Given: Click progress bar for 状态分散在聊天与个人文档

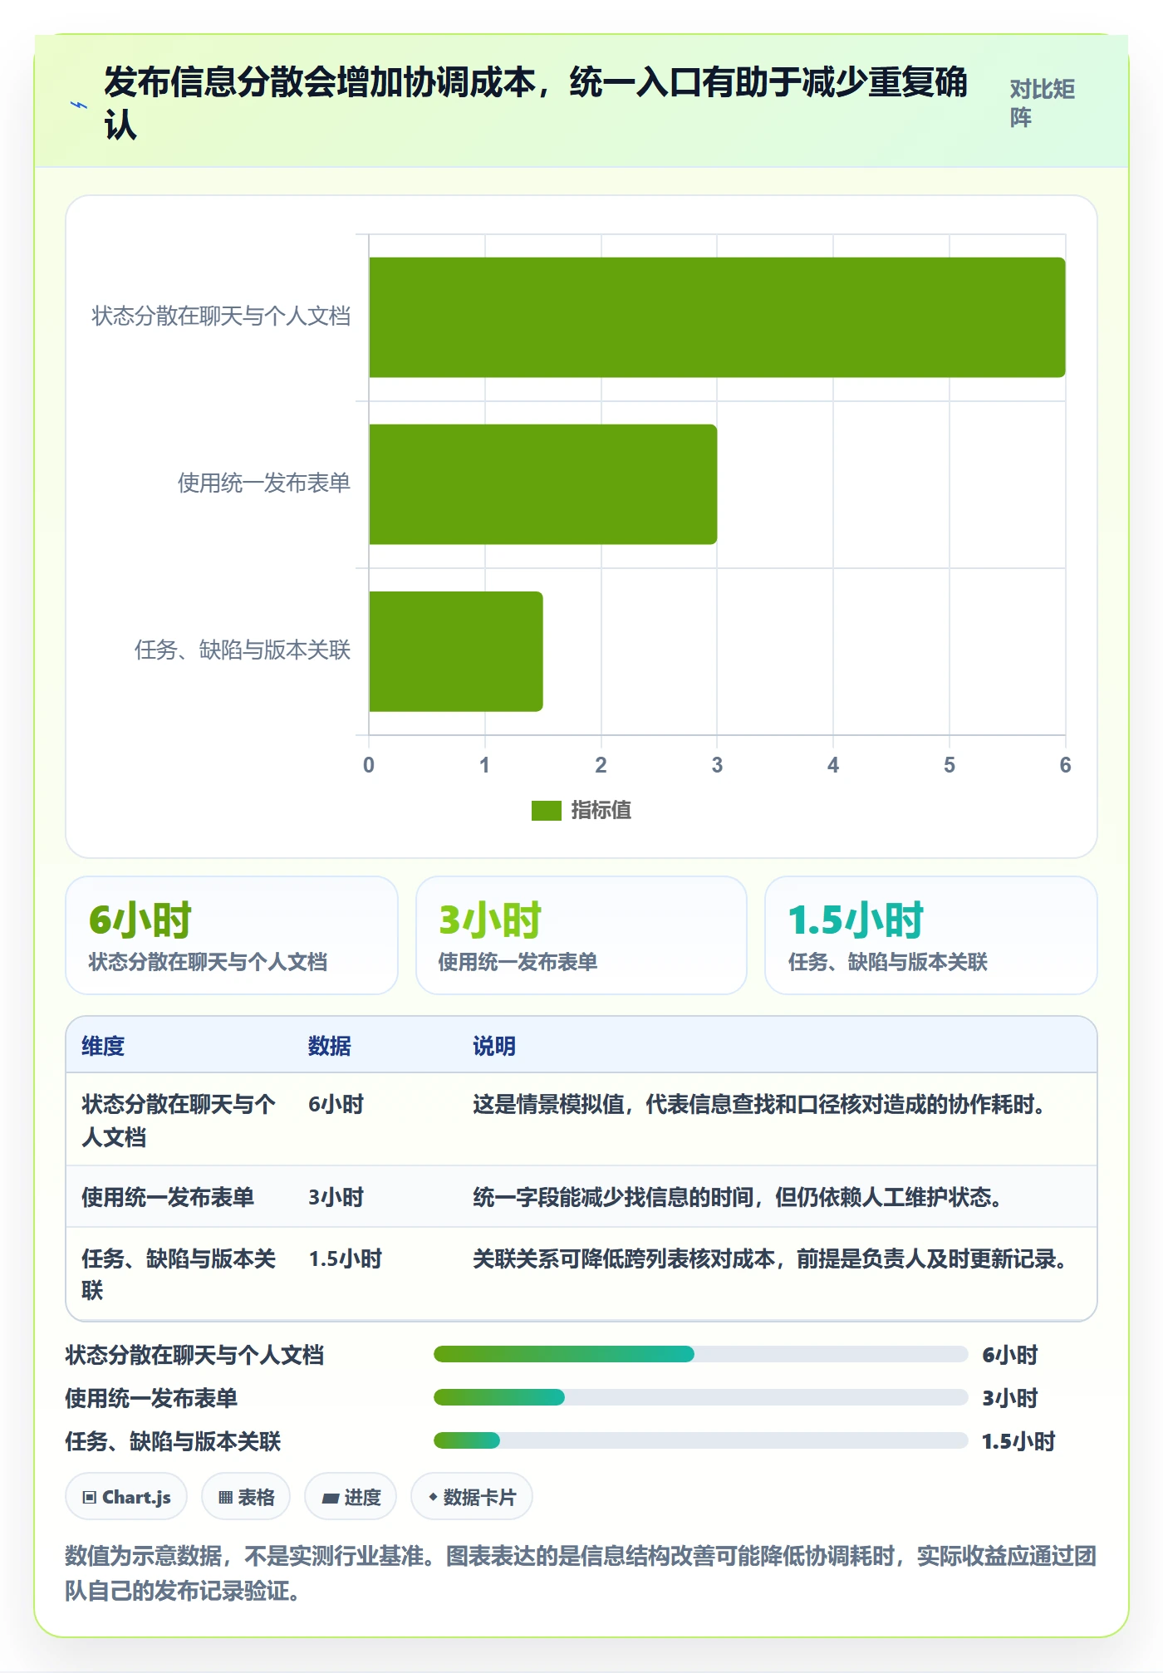Looking at the screenshot, I should [x=700, y=1354].
